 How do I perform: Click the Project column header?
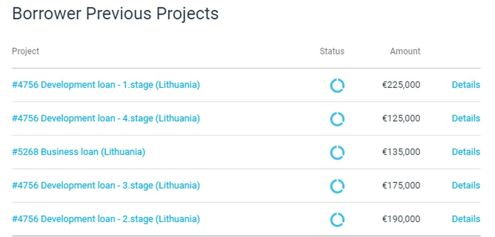pyautogui.click(x=26, y=51)
